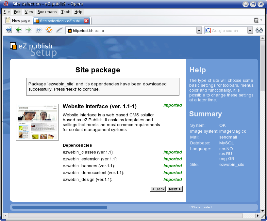
Task: Switch to the Site selection tab
Action: coord(62,21)
